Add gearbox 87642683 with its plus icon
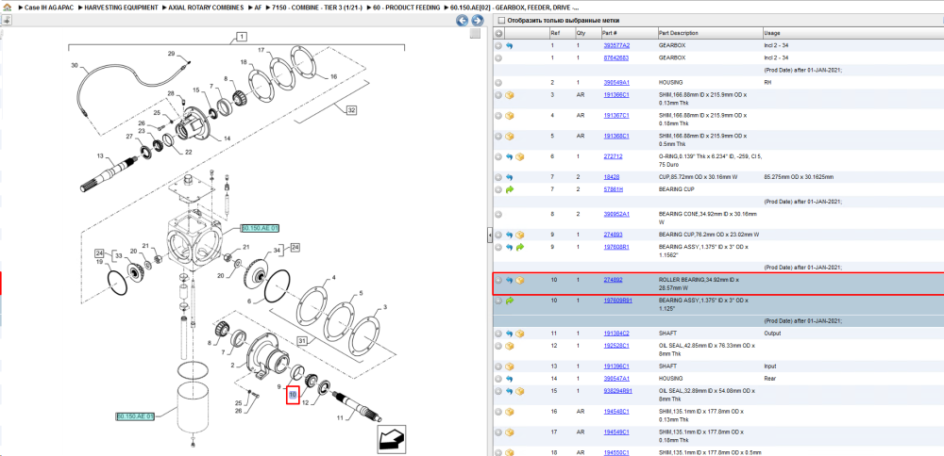This screenshot has width=944, height=456. 498,57
